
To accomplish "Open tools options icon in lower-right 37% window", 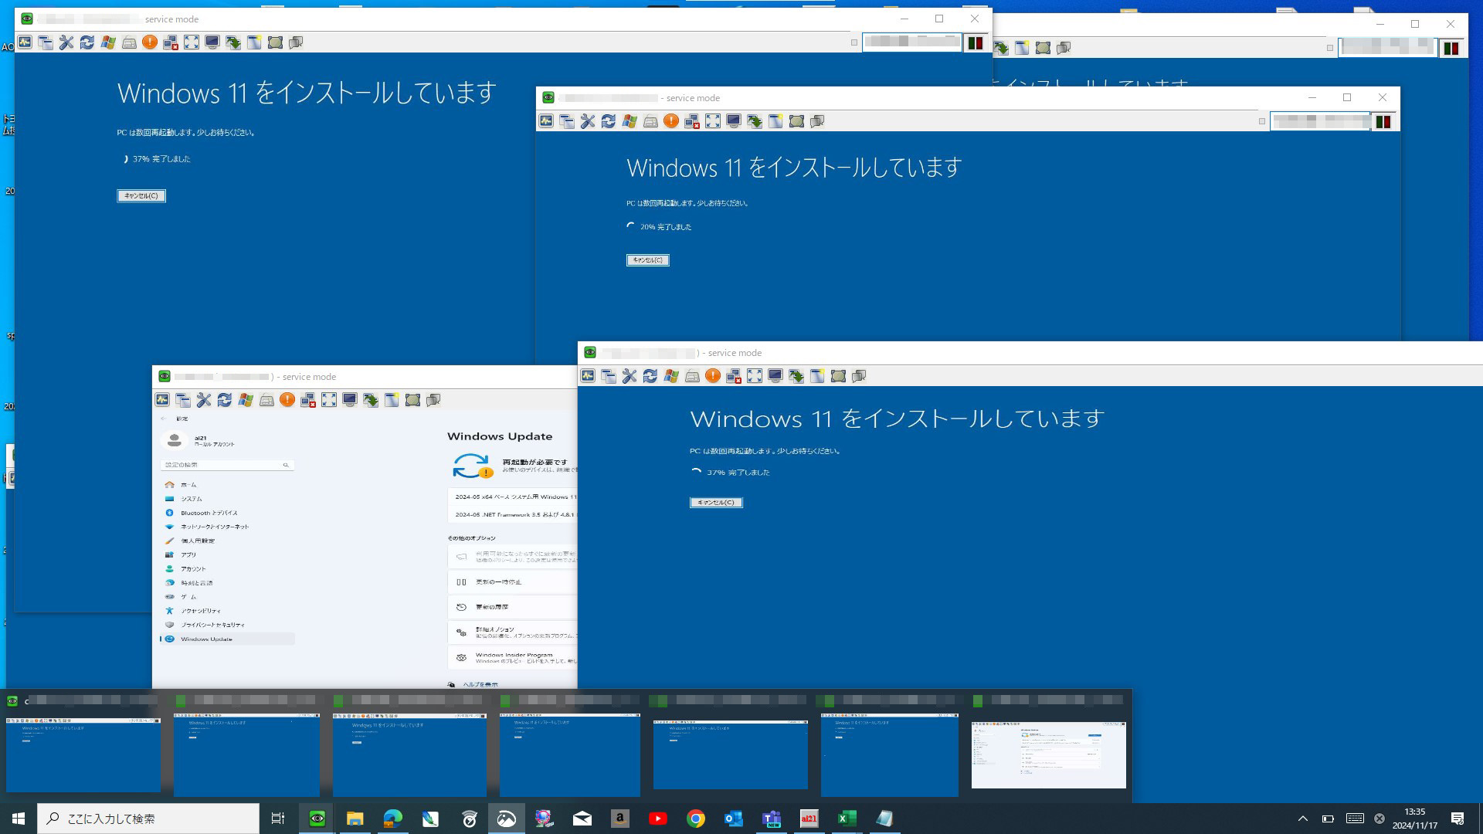I will 630,376.
